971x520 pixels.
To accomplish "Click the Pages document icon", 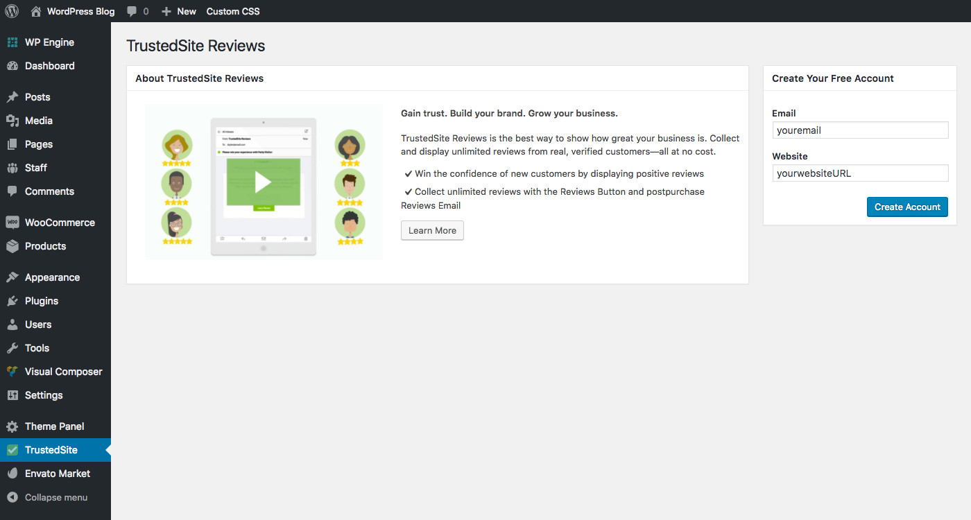I will tap(12, 144).
